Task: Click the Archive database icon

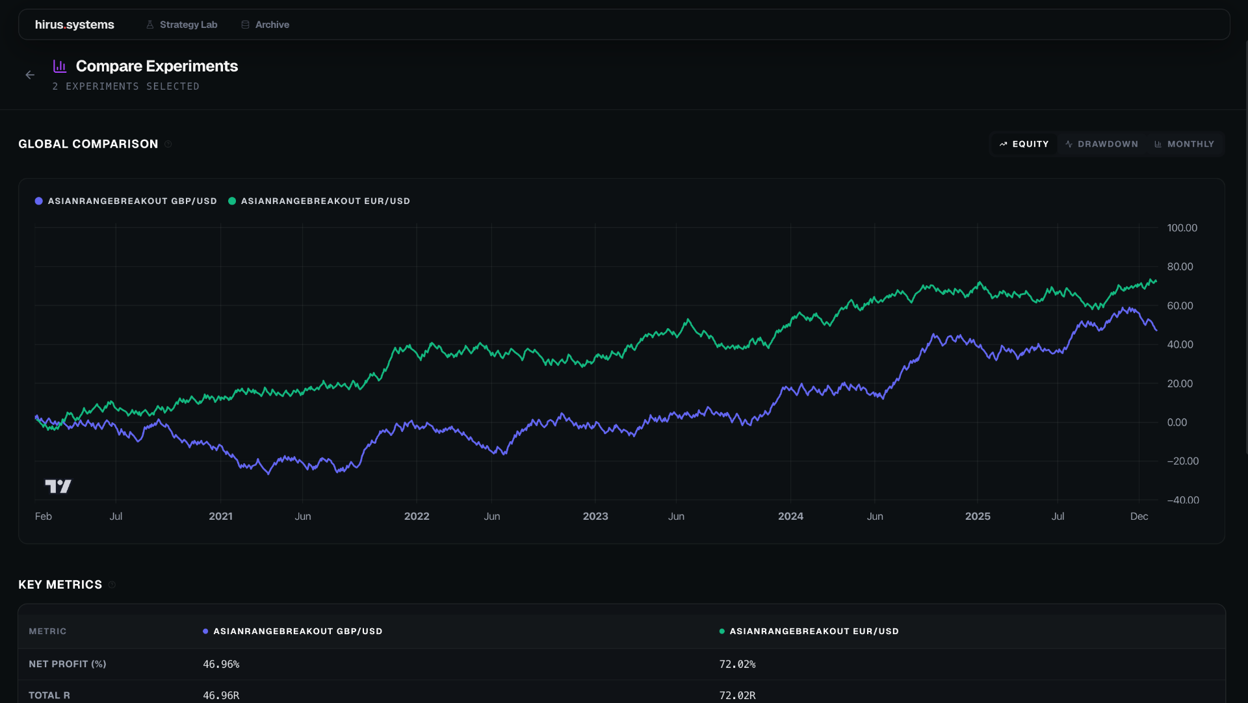Action: pos(245,25)
